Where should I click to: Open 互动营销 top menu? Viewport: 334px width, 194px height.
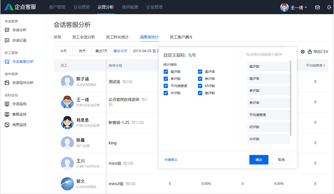point(81,7)
